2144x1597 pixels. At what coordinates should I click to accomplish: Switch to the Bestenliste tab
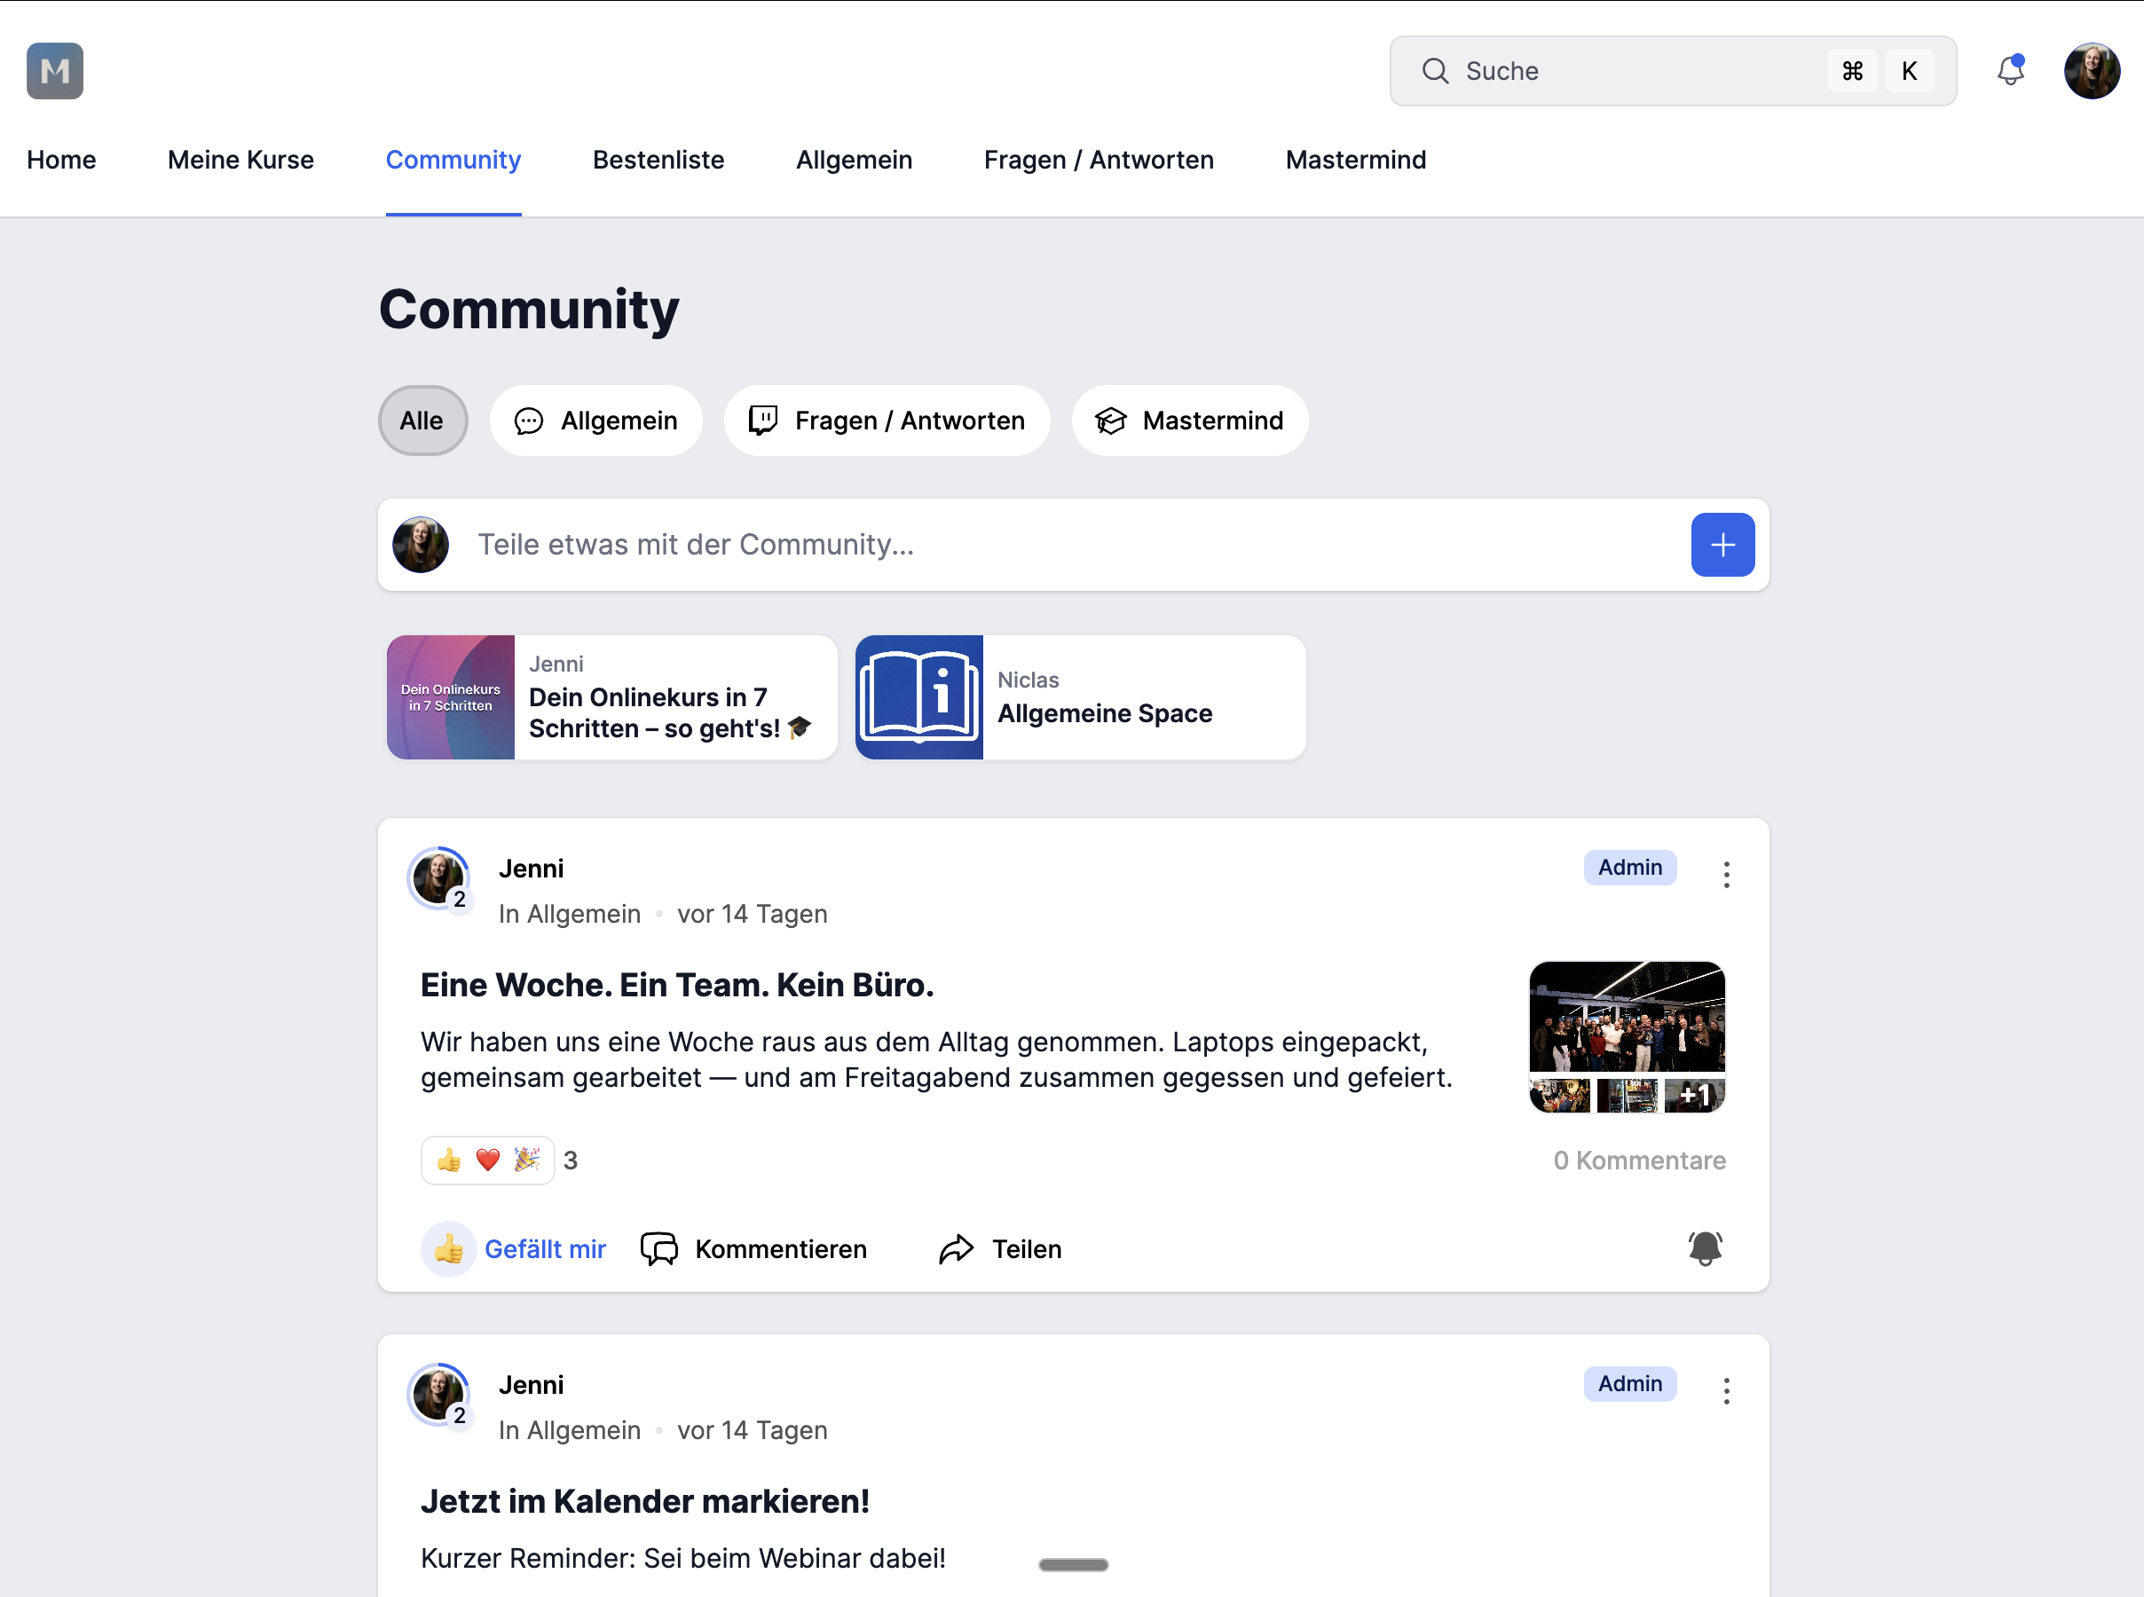658,160
